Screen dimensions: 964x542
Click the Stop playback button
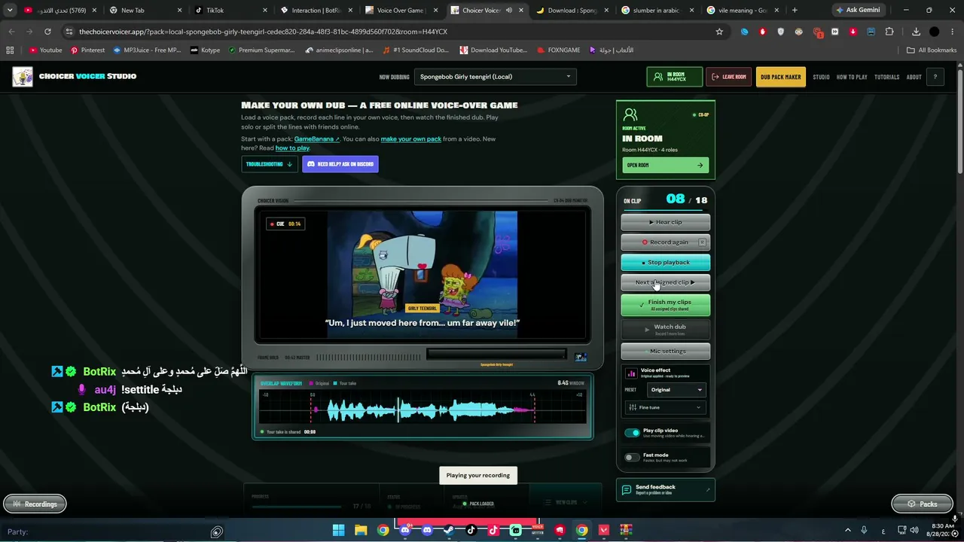click(x=666, y=263)
